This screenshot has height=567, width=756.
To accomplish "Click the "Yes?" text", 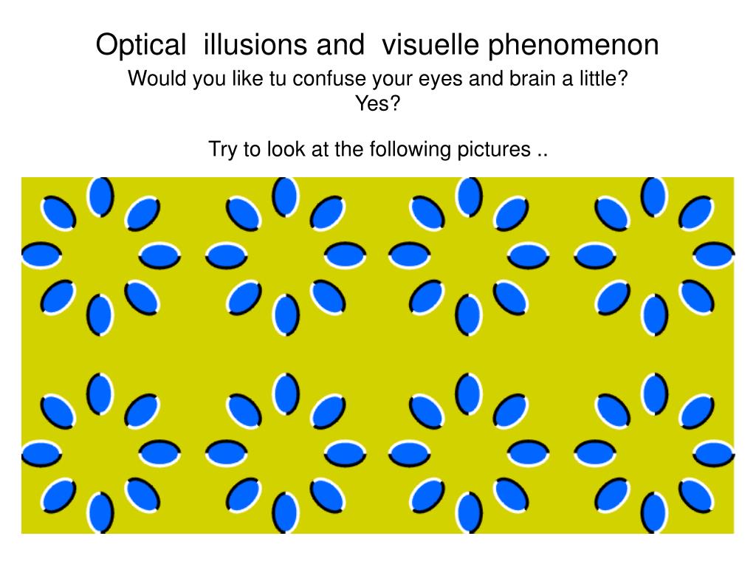I will pyautogui.click(x=377, y=104).
